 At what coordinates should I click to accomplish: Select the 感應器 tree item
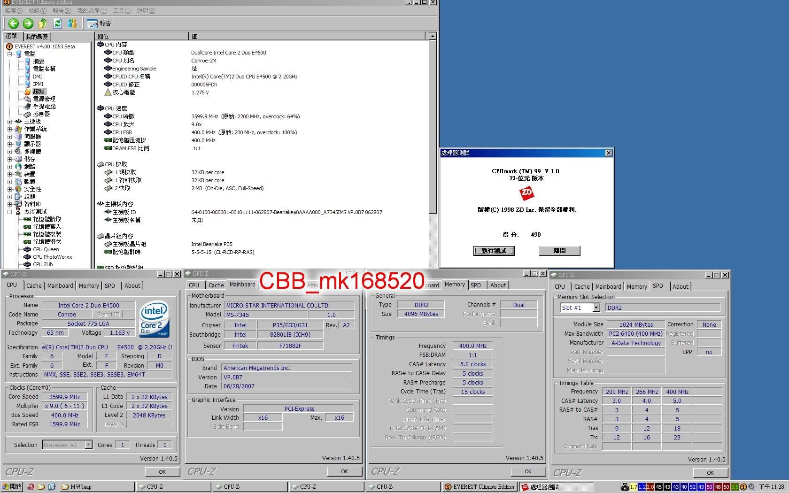[x=41, y=114]
